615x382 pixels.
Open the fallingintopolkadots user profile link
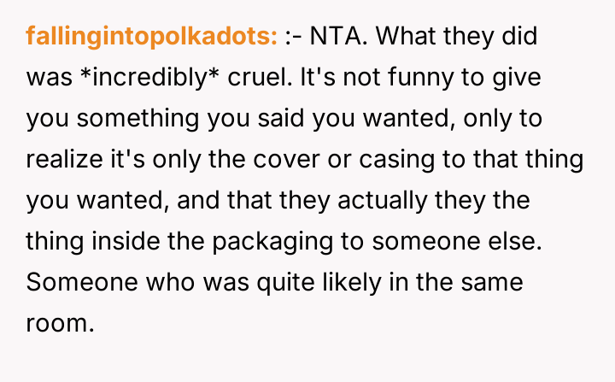click(151, 37)
